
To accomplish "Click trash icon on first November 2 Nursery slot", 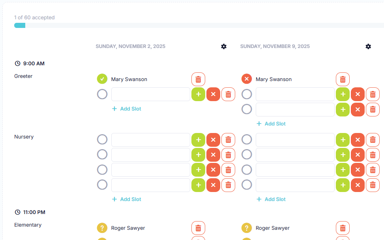I will [x=228, y=140].
